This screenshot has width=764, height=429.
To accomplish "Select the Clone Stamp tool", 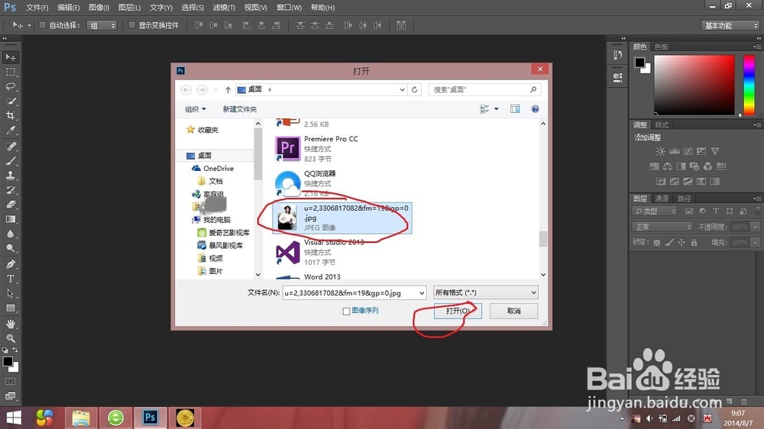I will click(x=10, y=176).
